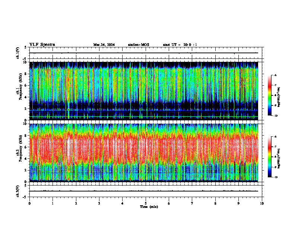
Task: Click the "-5" tick on ch.3(V) axis
Action: [x=25, y=197]
